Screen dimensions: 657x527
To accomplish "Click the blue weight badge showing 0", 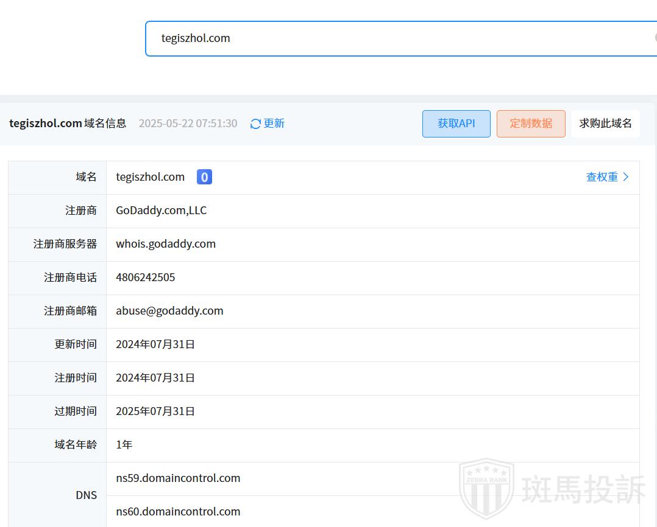I will (204, 177).
